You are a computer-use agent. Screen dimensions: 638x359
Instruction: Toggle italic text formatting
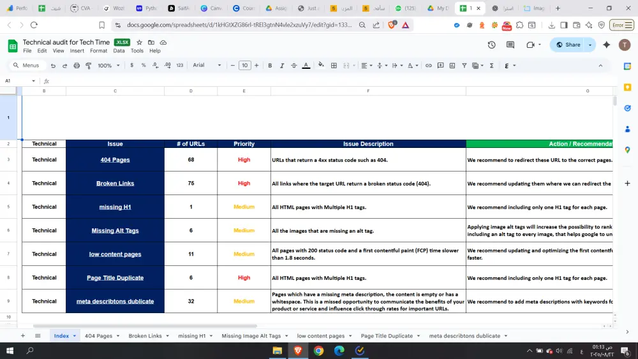click(281, 66)
